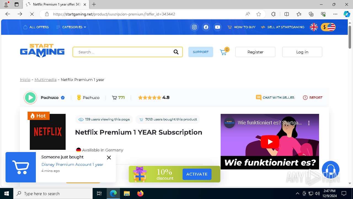Viewport: 353px width, 199px height.
Task: Open the Facebook social icon
Action: tap(206, 27)
